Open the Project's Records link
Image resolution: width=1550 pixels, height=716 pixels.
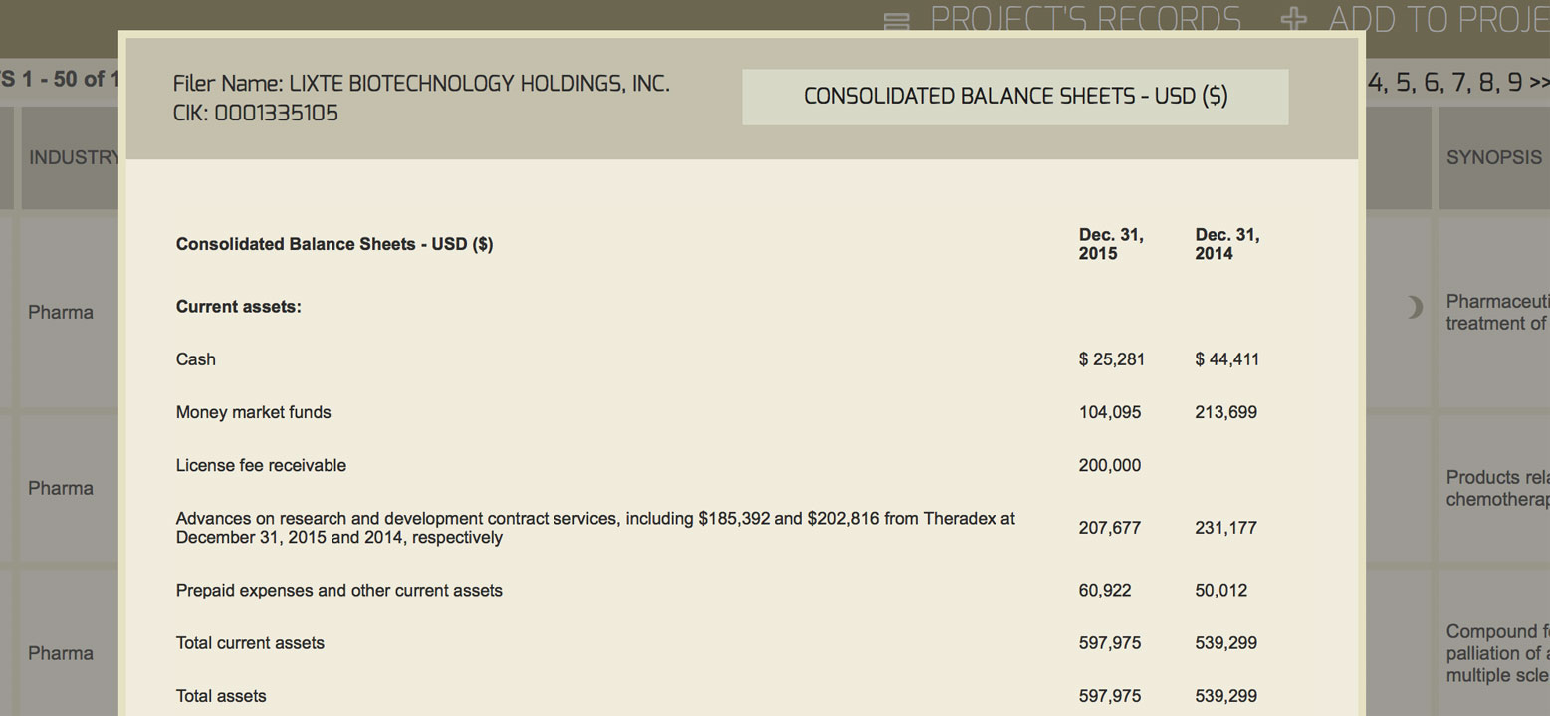tap(1085, 20)
